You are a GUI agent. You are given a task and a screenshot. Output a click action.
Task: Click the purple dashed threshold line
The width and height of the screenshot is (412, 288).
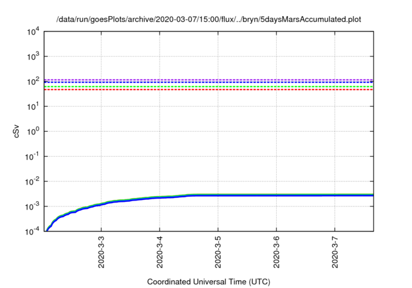click(x=209, y=80)
